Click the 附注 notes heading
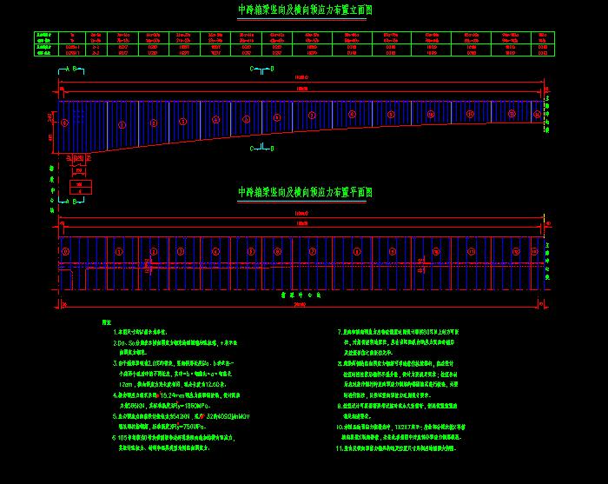Viewport: 608px width, 484px height. (107, 322)
